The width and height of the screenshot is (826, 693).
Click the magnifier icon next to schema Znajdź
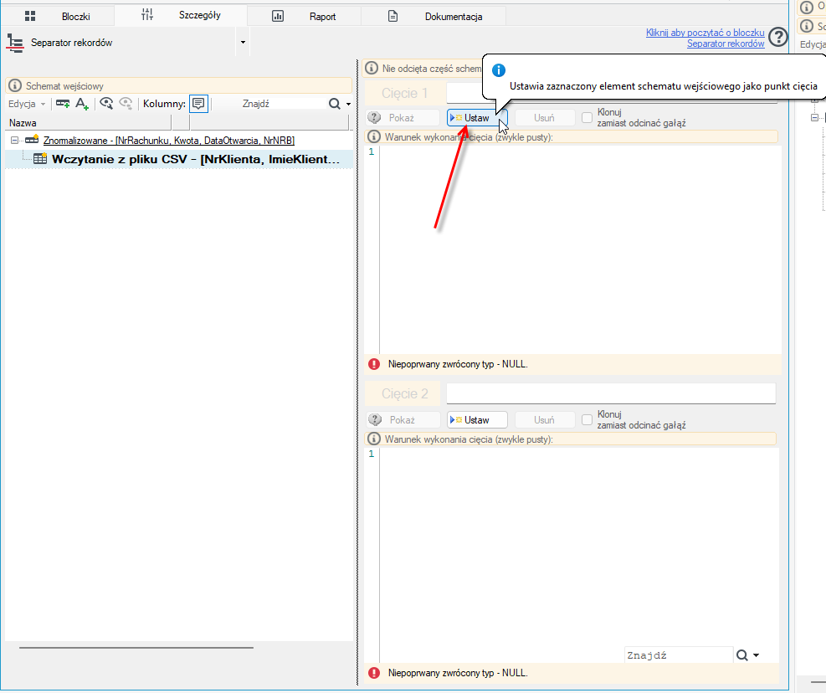point(335,104)
